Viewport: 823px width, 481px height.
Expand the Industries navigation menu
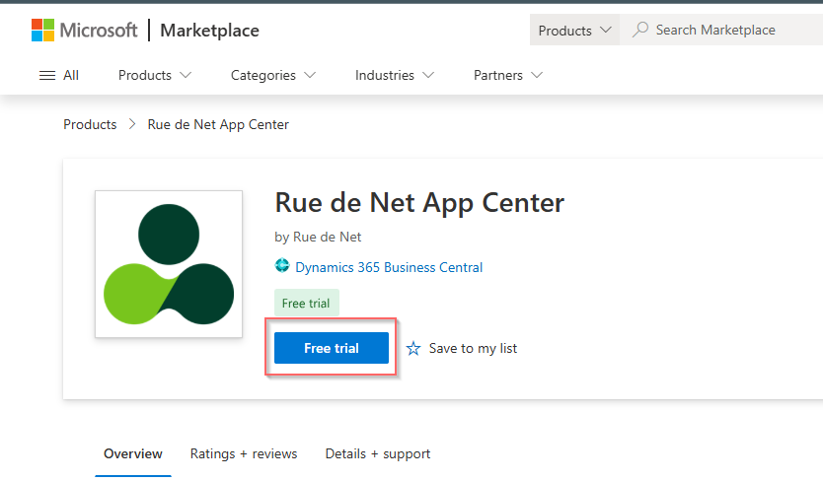(395, 75)
